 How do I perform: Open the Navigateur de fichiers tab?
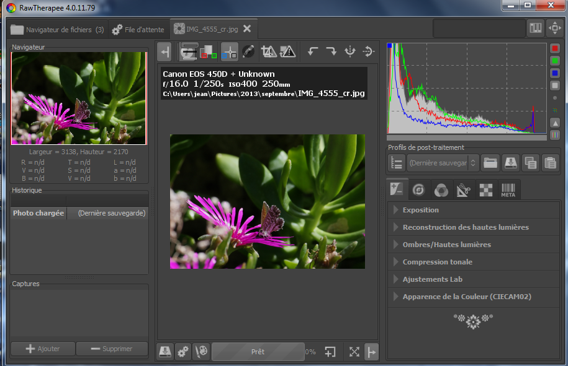click(57, 30)
